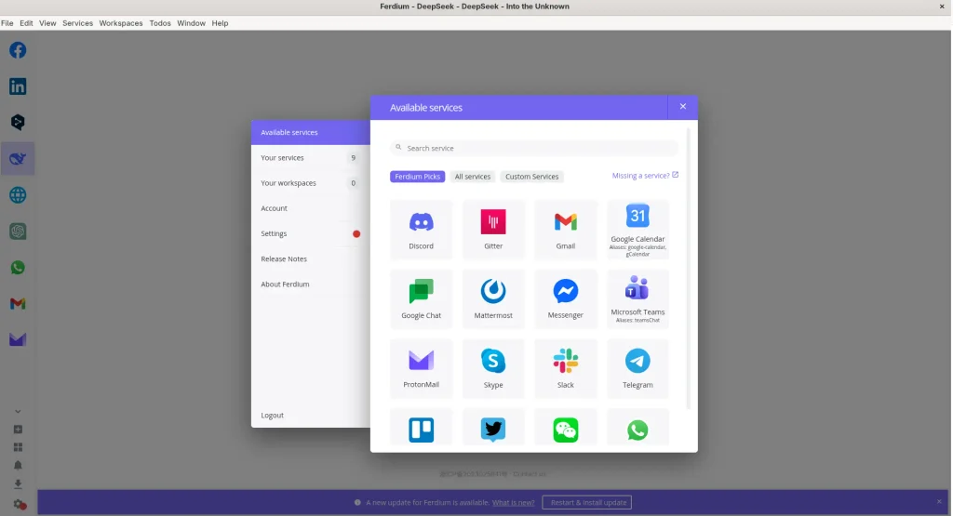Open the workspaces grid icon in sidebar
953x516 pixels.
point(18,447)
